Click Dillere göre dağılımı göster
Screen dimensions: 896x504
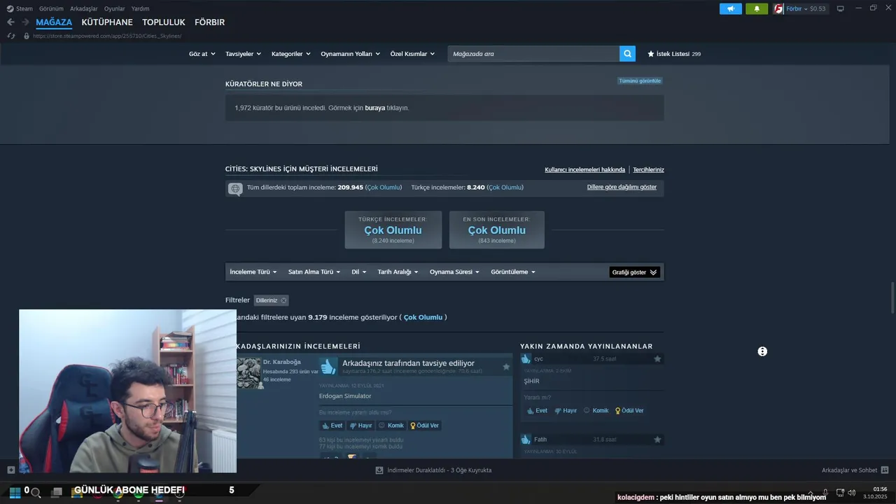tap(622, 187)
